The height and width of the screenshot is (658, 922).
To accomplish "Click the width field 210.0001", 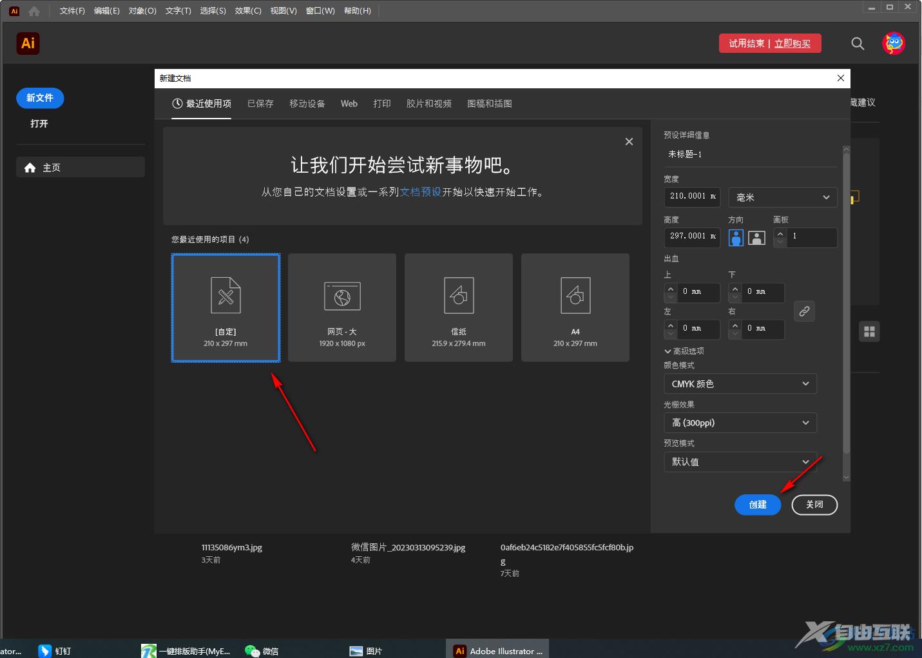I will 692,197.
